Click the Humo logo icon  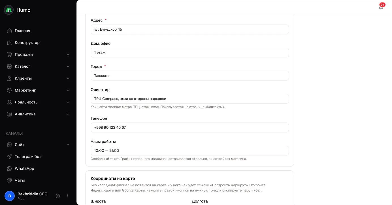9,10
